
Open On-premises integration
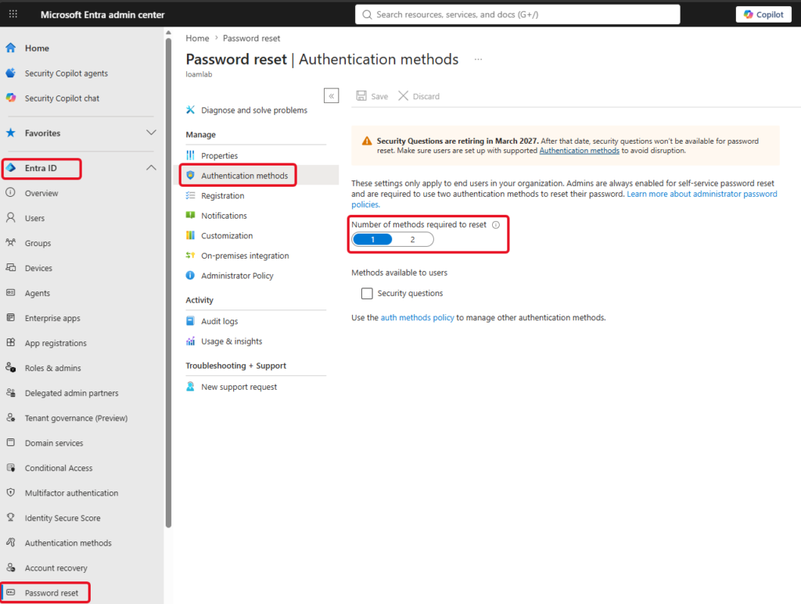tap(245, 256)
